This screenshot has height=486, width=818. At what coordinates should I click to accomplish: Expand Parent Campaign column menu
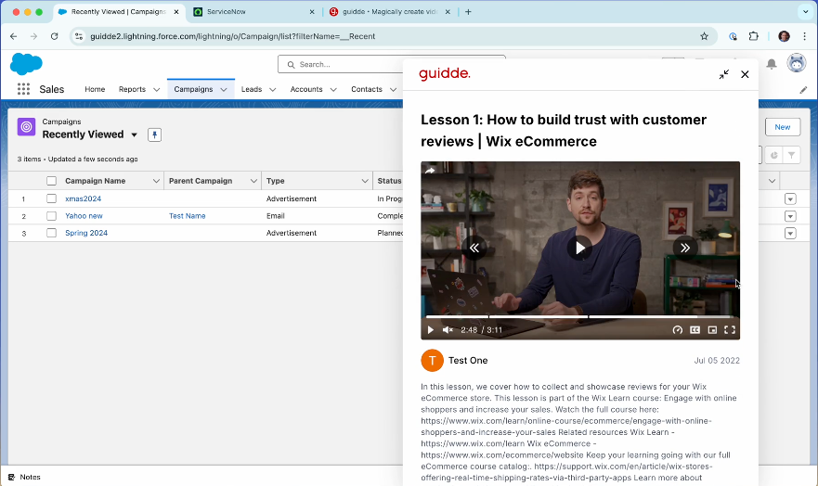pyautogui.click(x=253, y=181)
